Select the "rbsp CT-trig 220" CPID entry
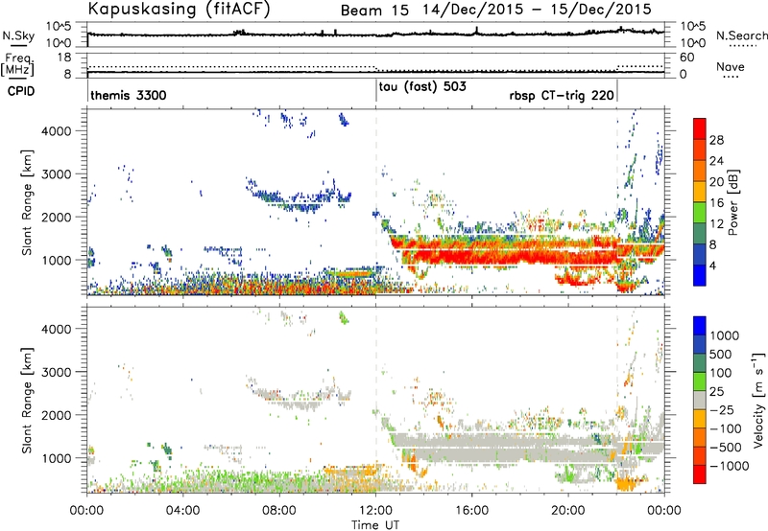Image resolution: width=768 pixels, height=531 pixels. pos(562,95)
